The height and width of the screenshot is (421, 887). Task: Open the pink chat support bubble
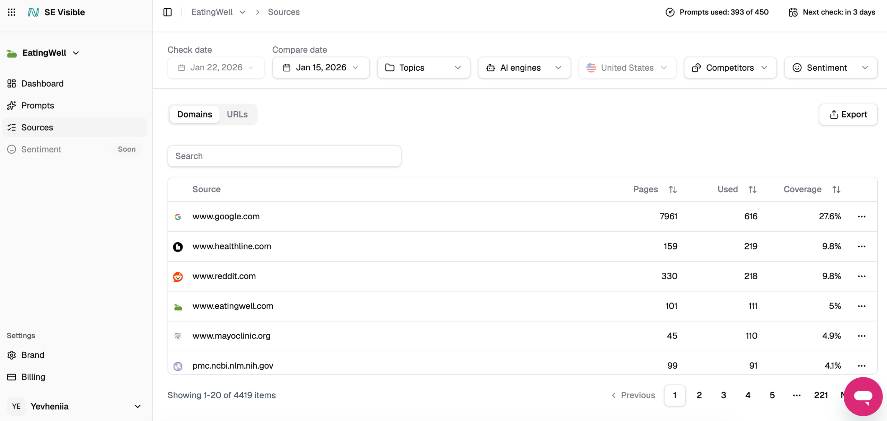pos(862,396)
